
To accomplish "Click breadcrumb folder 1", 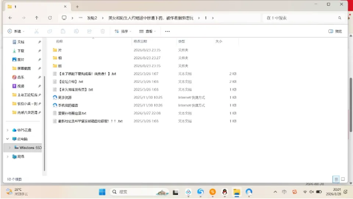I will 206,18.
